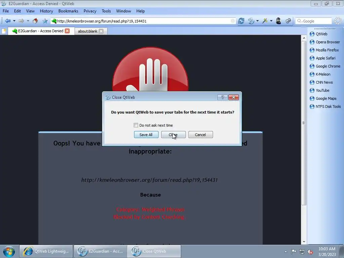Select the E2Guardian - Access Denied tab
Viewport: 344px width, 258px height.
point(41,31)
